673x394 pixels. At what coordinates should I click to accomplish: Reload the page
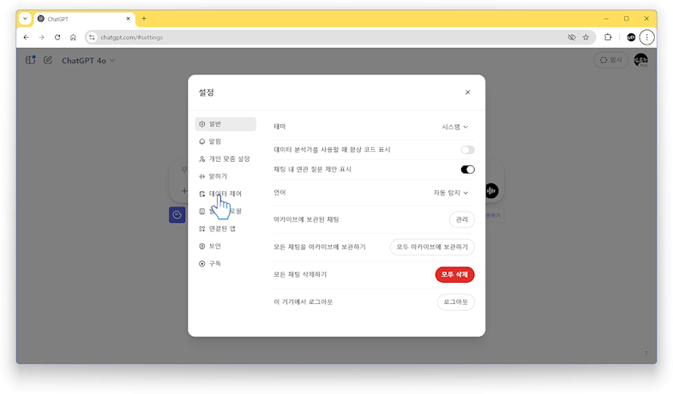[x=57, y=38]
